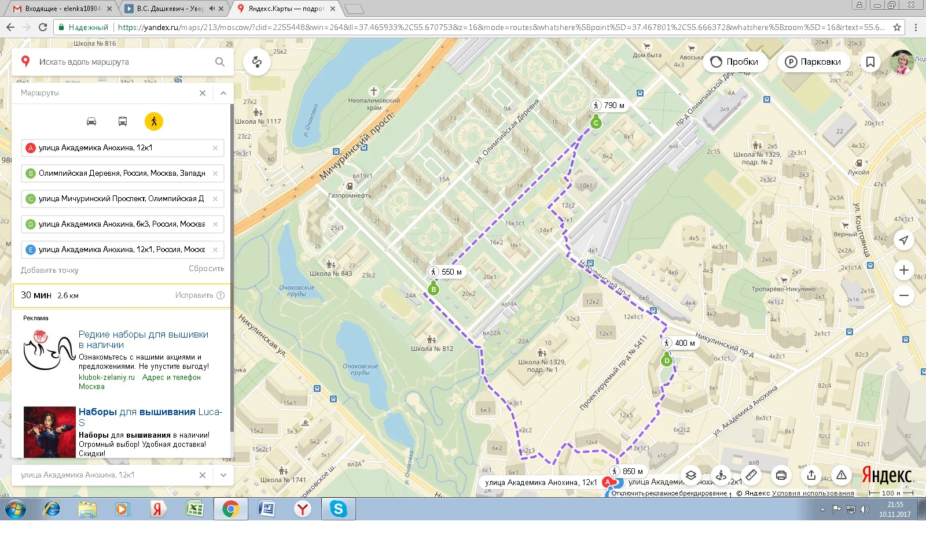Click Добавить точку to add waypoint
Image resolution: width=926 pixels, height=555 pixels.
coord(50,270)
